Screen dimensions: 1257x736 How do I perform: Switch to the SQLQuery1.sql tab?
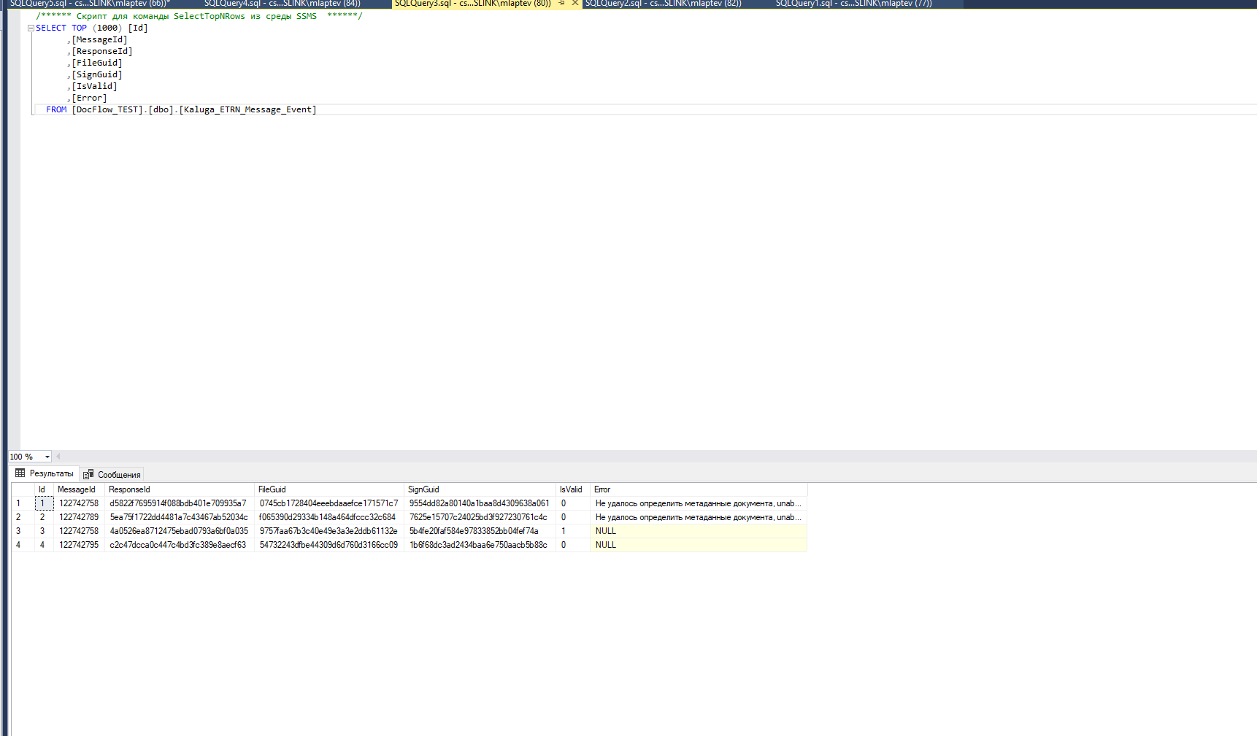click(x=853, y=4)
